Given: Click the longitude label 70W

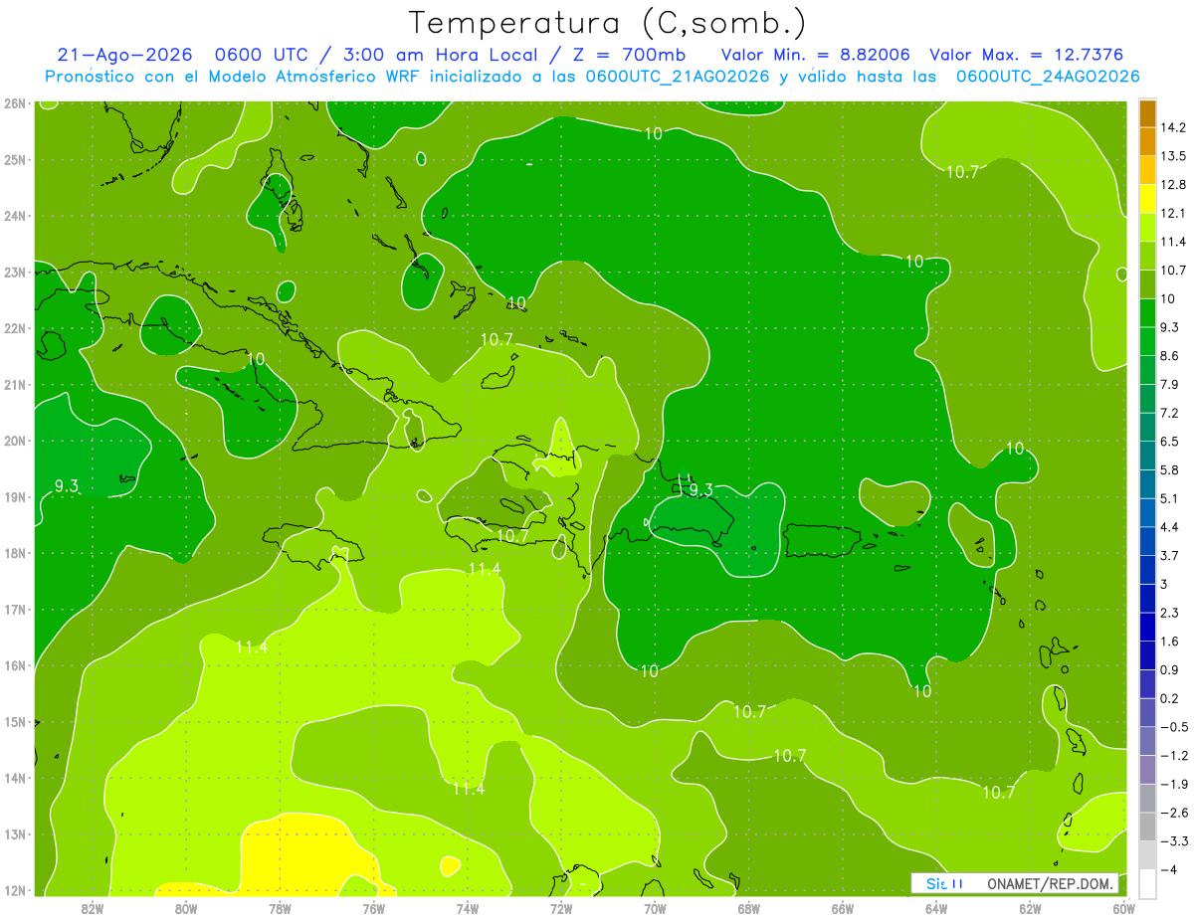Looking at the screenshot, I should [655, 908].
